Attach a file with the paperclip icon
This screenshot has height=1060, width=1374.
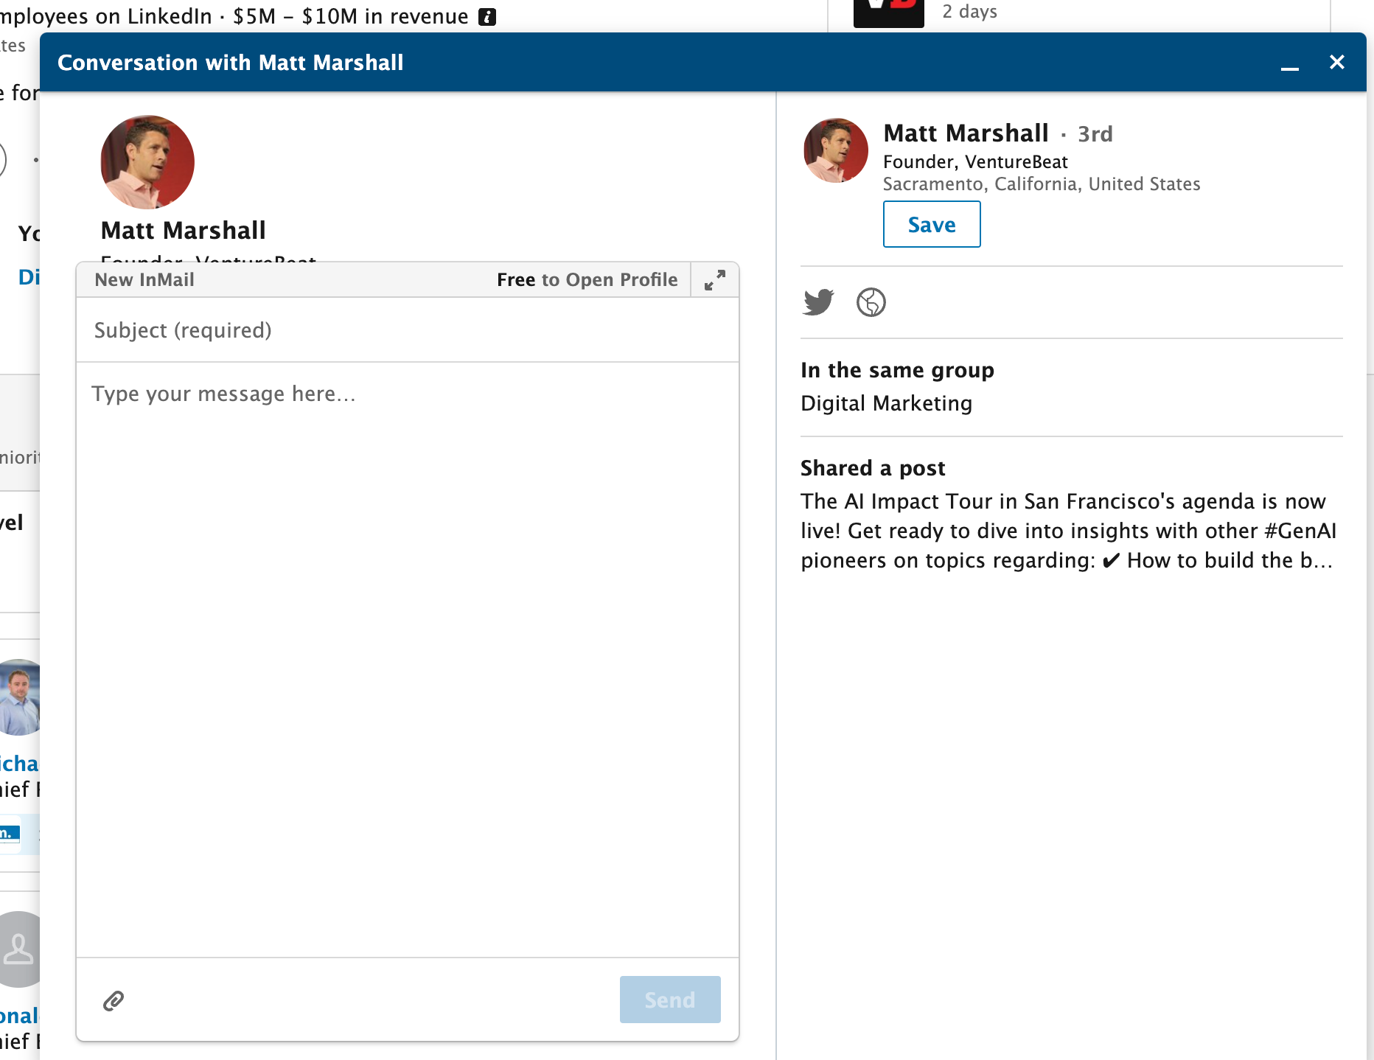tap(114, 1000)
